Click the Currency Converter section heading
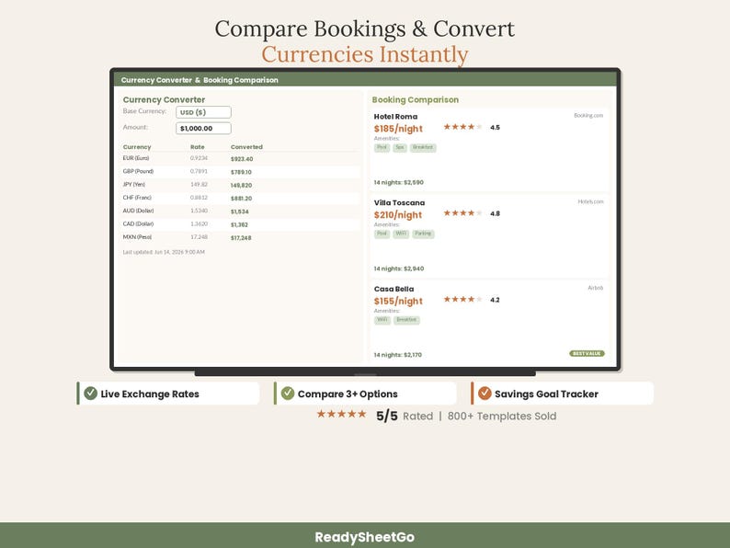This screenshot has height=548, width=730. click(x=164, y=99)
